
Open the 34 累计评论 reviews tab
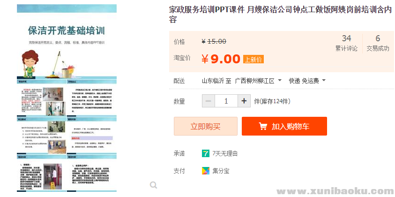tap(346, 43)
